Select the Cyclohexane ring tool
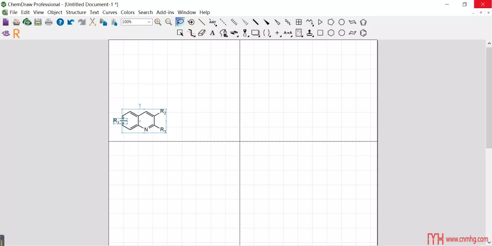 click(x=331, y=33)
